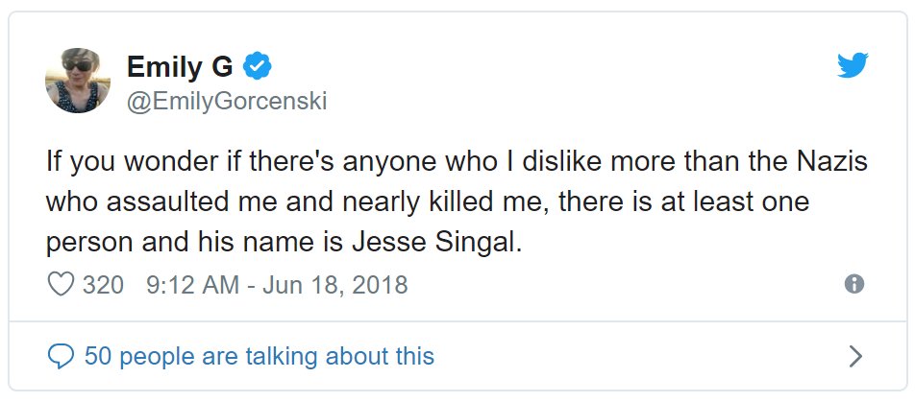This screenshot has height=402, width=915.
Task: Click the 320 likes count
Action: (x=103, y=285)
